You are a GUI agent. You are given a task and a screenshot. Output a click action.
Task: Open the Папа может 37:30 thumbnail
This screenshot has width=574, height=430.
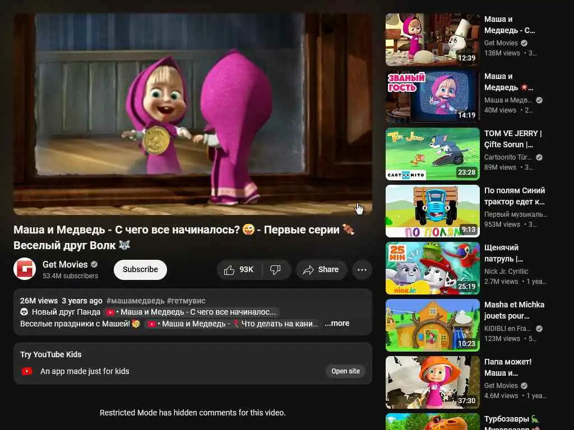click(x=432, y=382)
